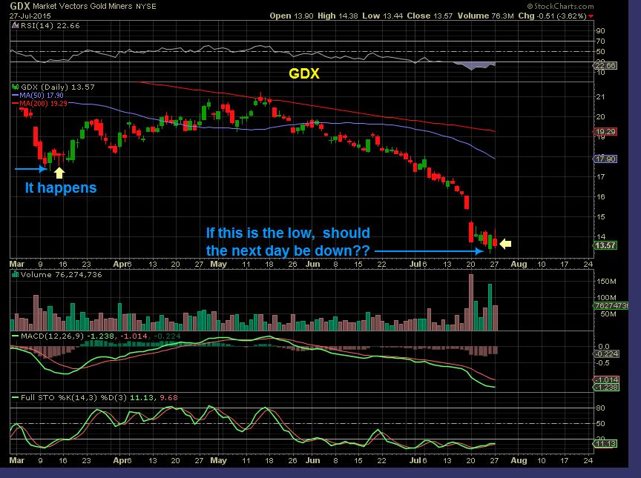Select the MACD(12,26,9) line indicator icon
Viewport: 641px width, 478px height.
(x=15, y=334)
